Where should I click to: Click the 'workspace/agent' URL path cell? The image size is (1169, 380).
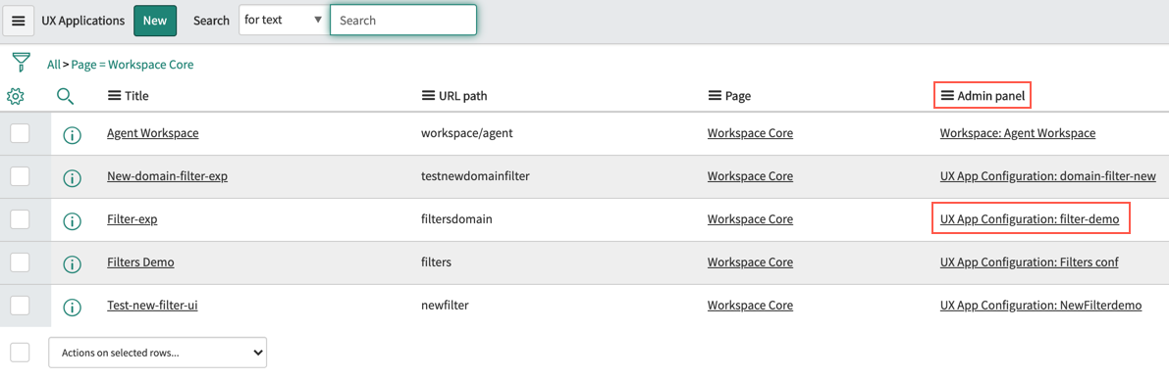(466, 133)
